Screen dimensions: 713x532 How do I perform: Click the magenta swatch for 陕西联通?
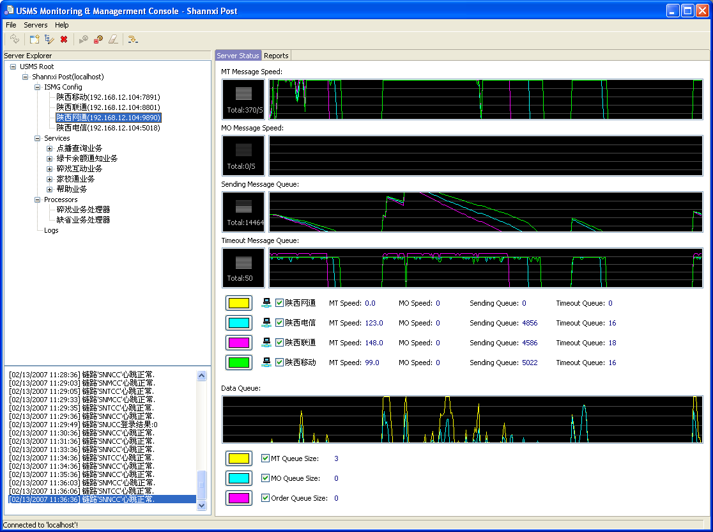pyautogui.click(x=239, y=343)
